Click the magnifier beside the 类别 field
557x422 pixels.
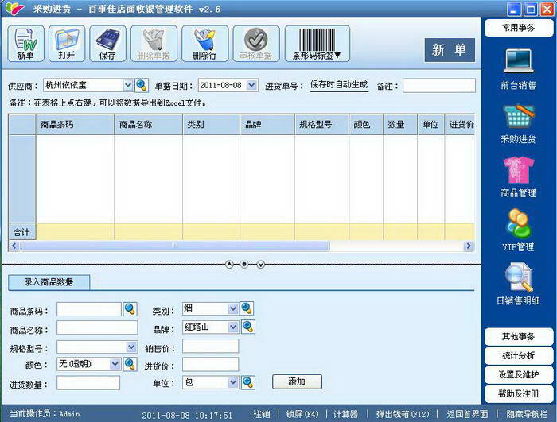point(247,308)
